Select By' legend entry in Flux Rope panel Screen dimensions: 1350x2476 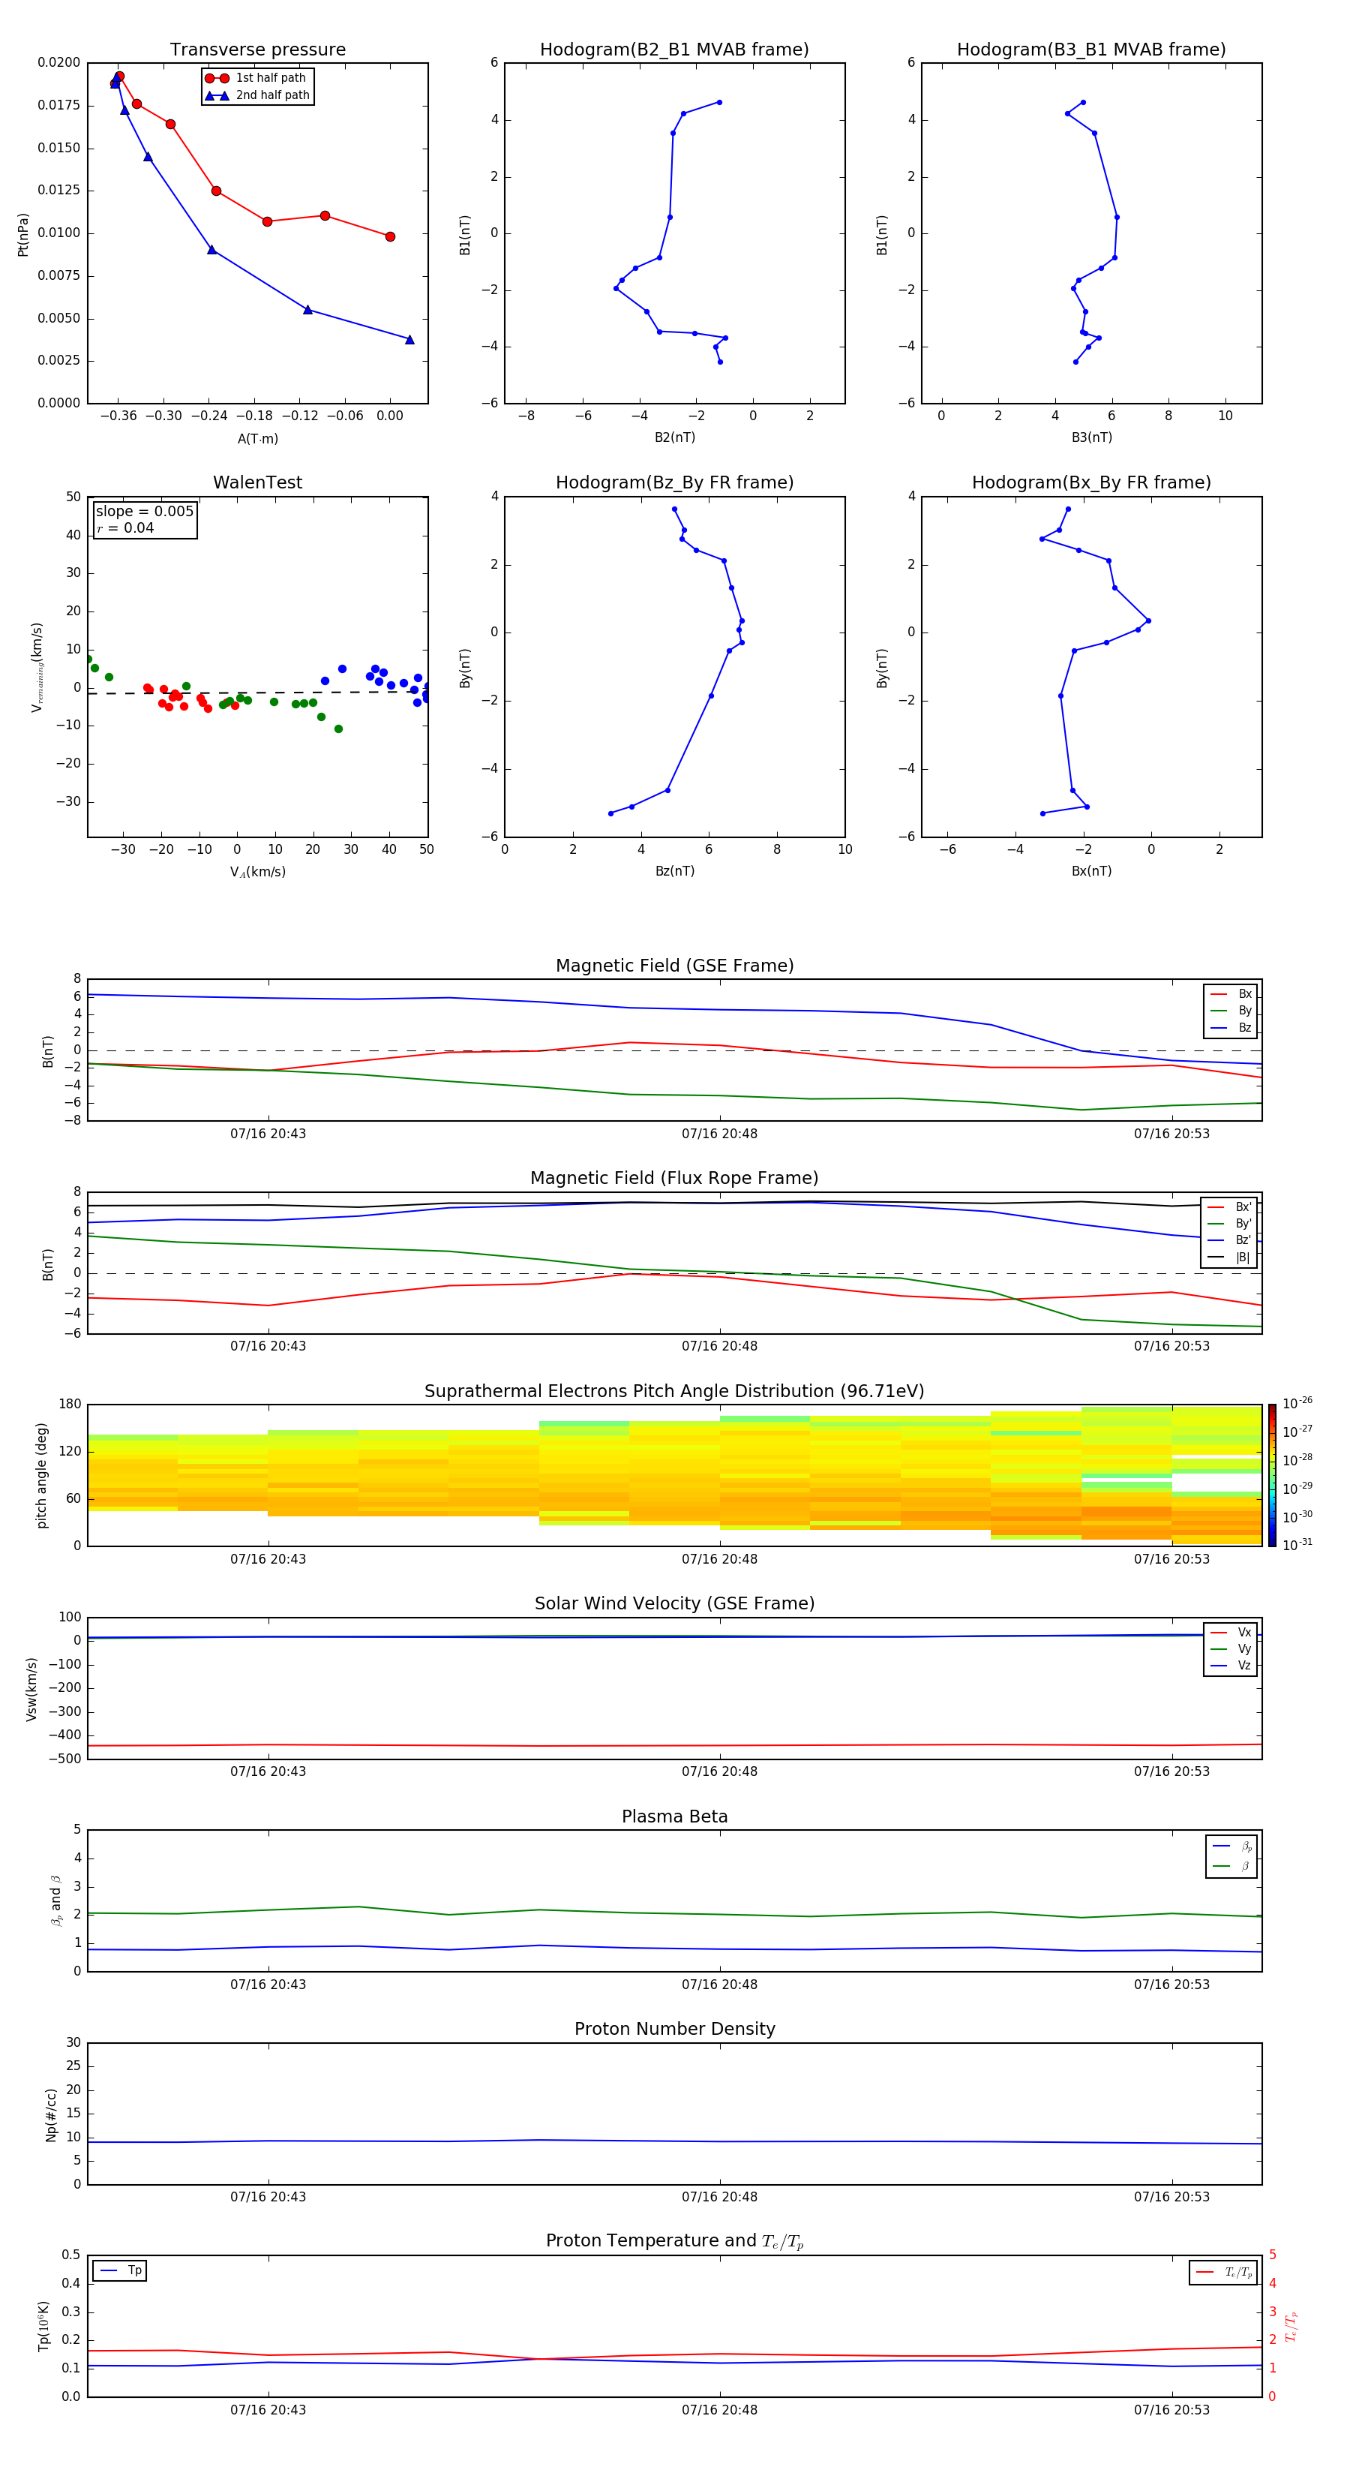[1229, 1224]
